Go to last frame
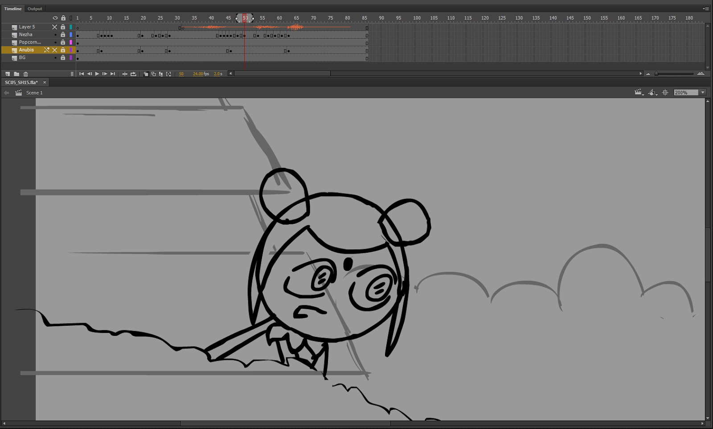The image size is (713, 429). pos(113,74)
